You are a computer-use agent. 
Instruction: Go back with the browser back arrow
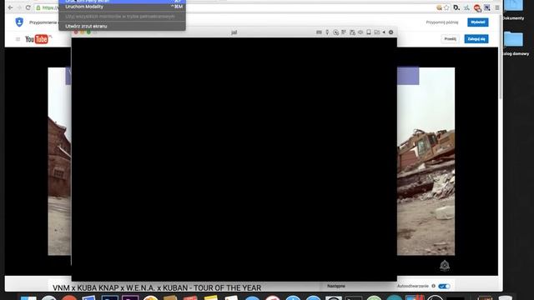point(10,7)
